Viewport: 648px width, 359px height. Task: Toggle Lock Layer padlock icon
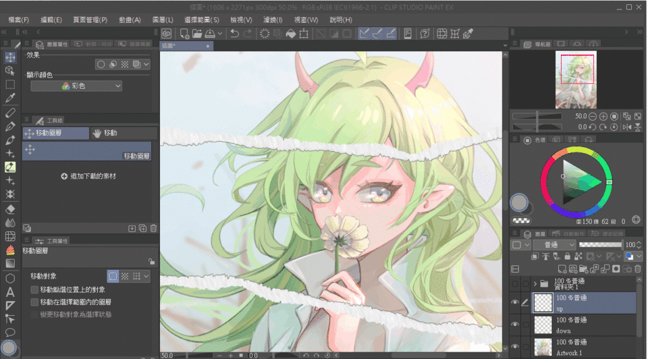(567, 256)
